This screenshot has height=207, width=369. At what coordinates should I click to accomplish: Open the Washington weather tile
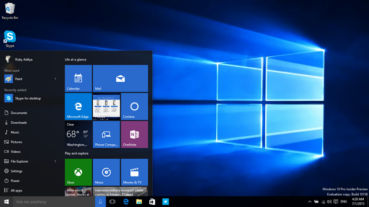coord(78,135)
